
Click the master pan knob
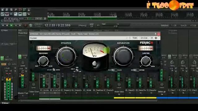point(9,64)
